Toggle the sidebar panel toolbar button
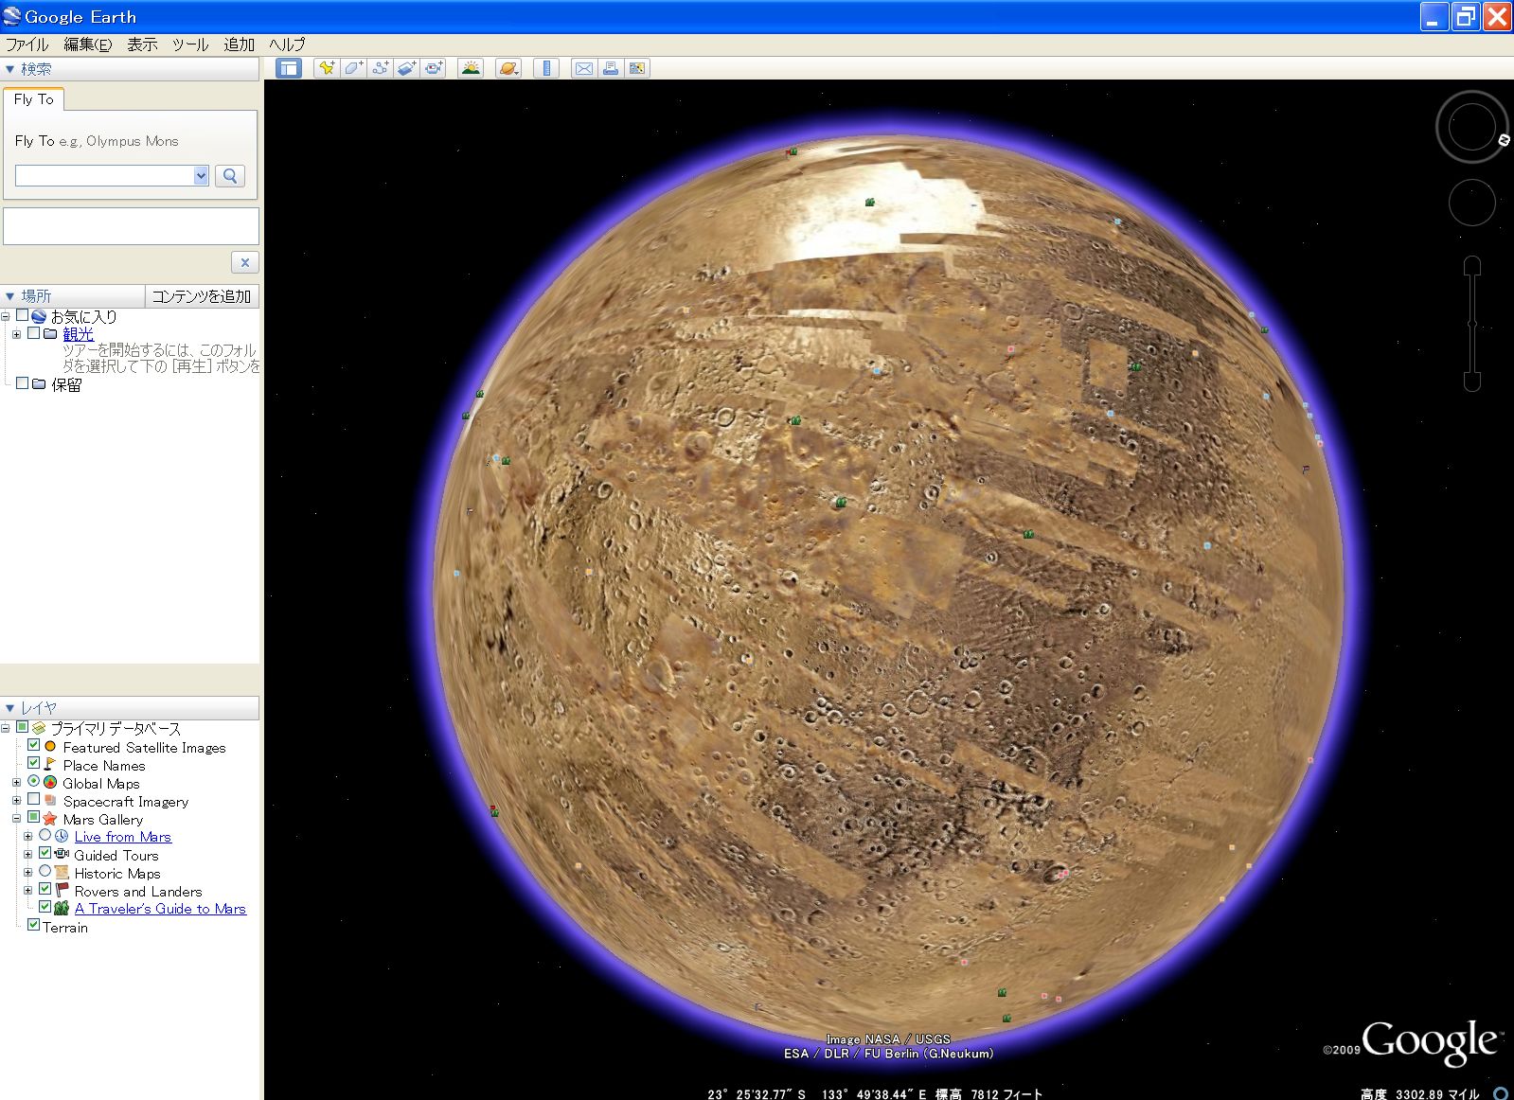Screen dimensions: 1514x1100 [x=289, y=68]
